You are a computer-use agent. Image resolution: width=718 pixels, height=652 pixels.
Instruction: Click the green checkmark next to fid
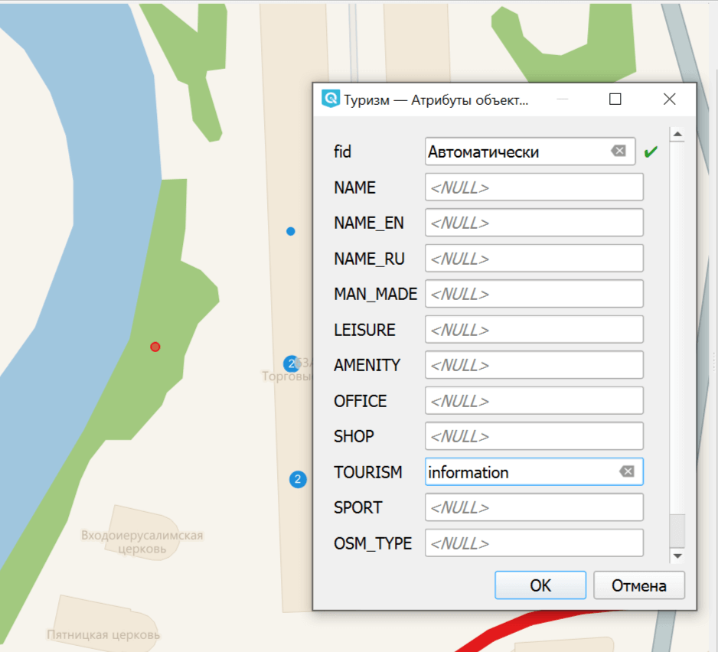(x=651, y=152)
